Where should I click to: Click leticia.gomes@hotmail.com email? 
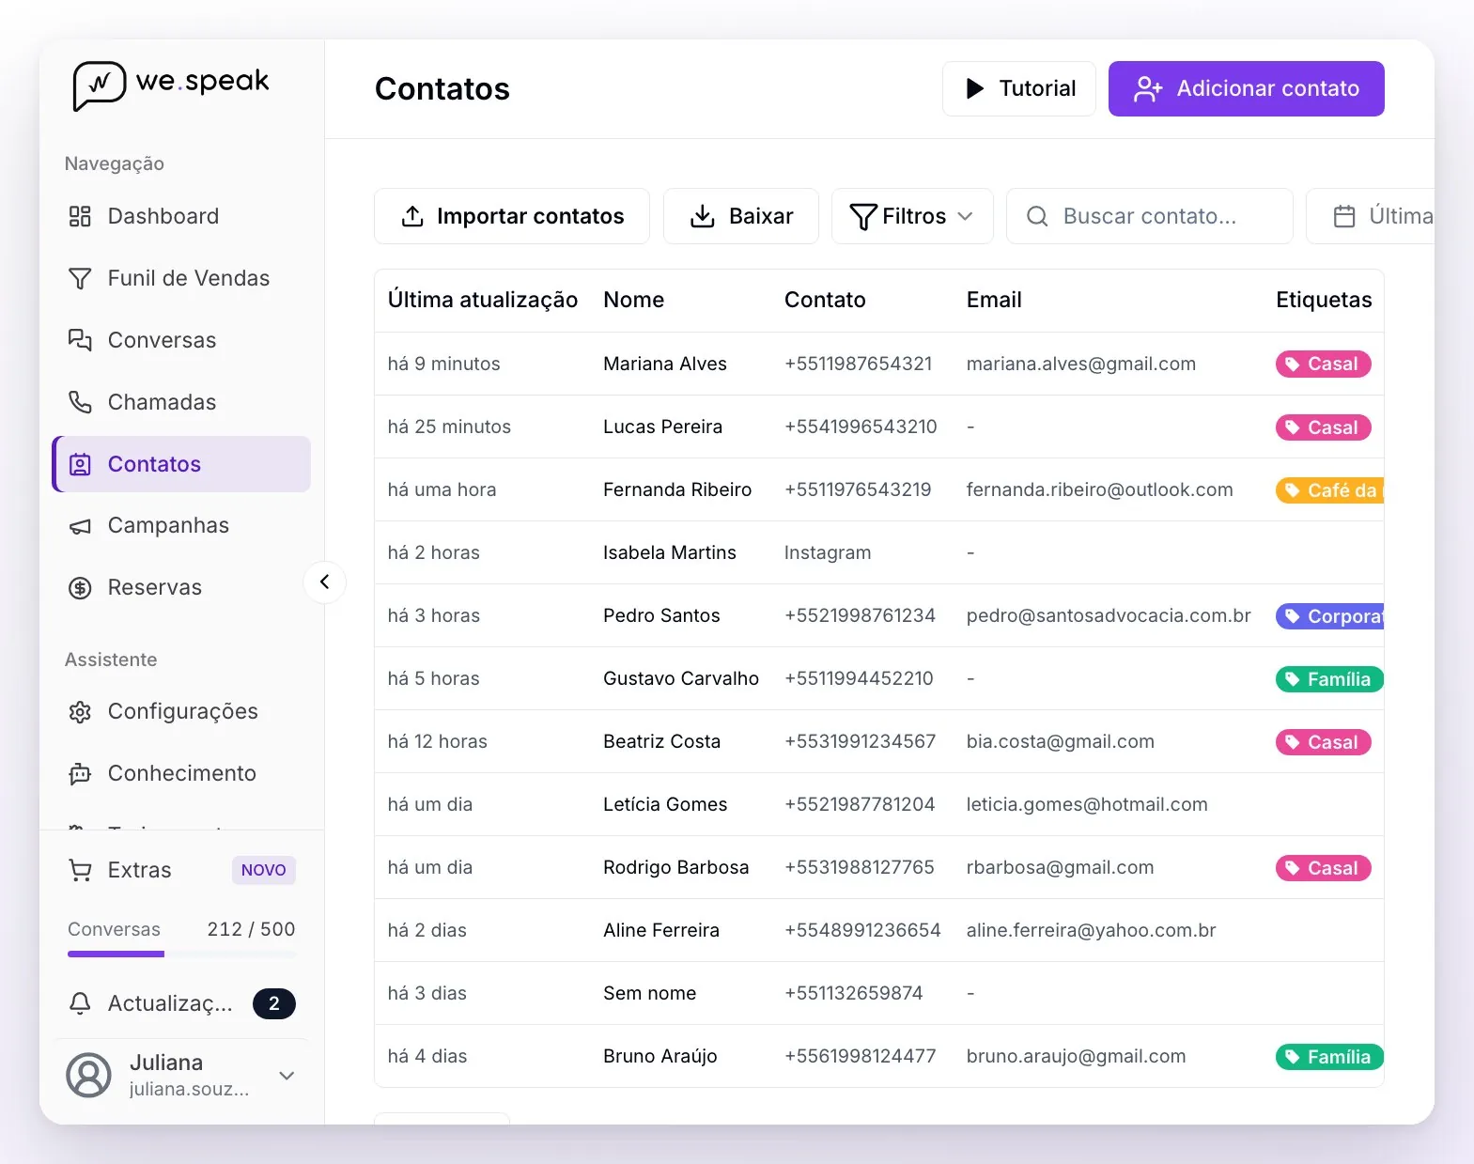tap(1087, 804)
